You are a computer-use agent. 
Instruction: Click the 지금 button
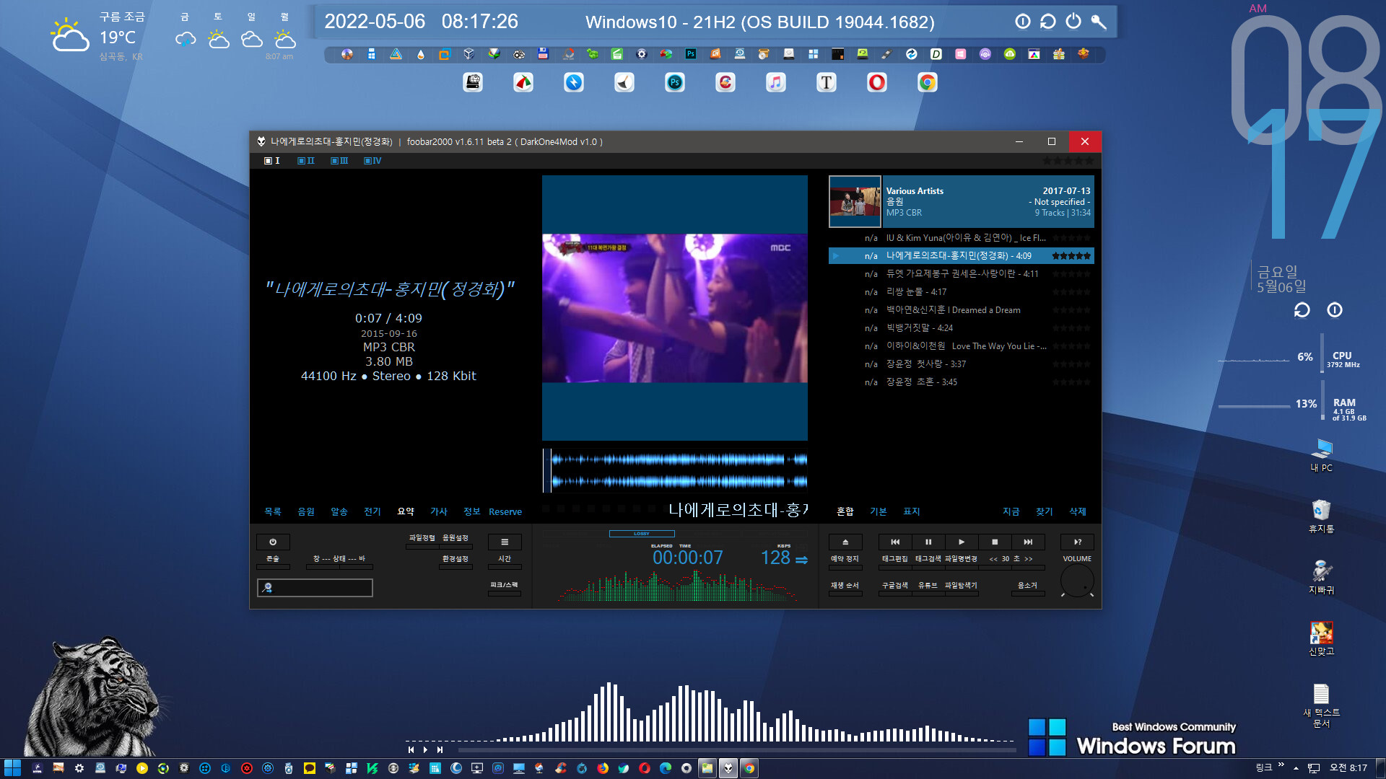(x=1011, y=511)
